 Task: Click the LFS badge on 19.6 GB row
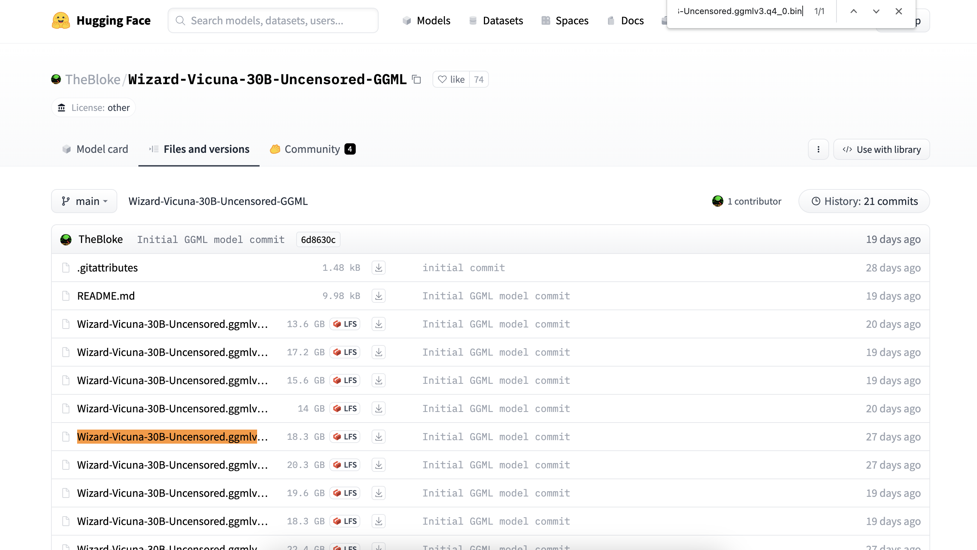[x=345, y=493]
